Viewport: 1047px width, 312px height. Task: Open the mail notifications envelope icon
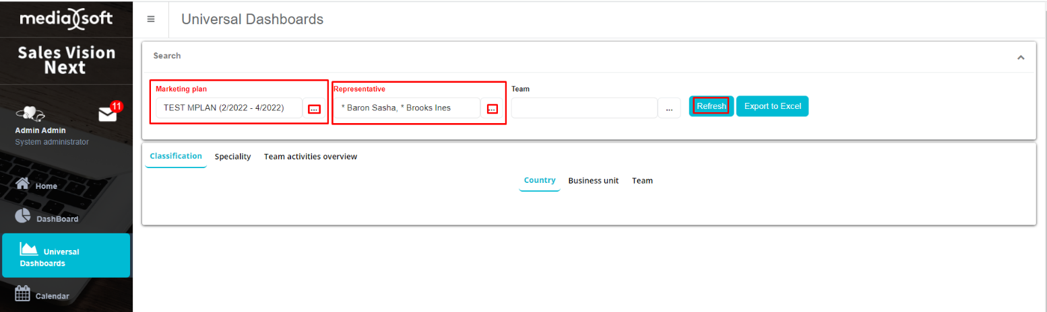pyautogui.click(x=108, y=114)
